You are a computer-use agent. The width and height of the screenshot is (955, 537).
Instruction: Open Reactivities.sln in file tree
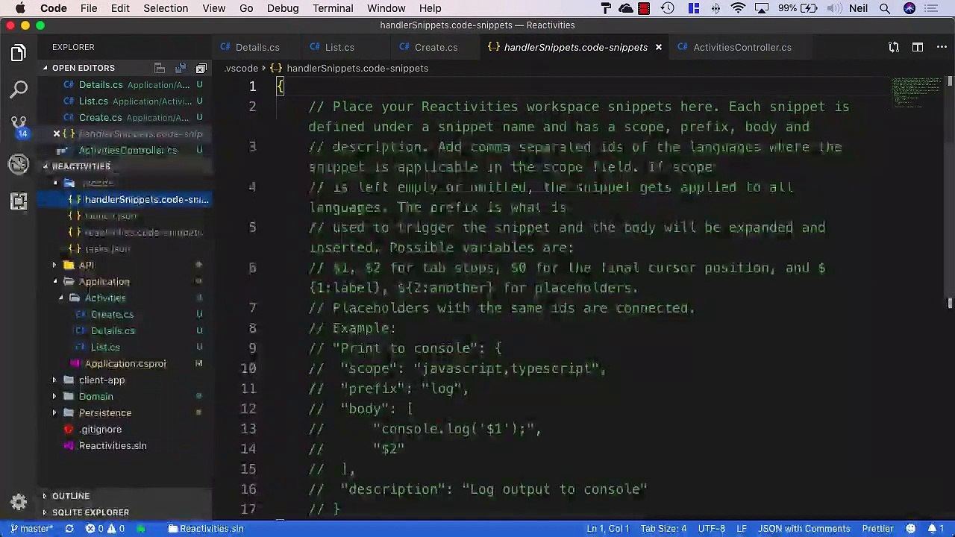point(113,445)
